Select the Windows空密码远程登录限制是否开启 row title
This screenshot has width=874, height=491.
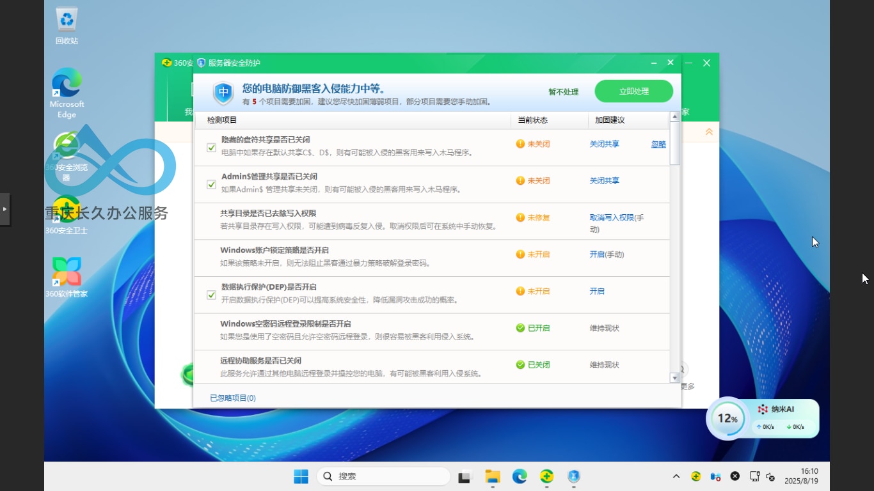click(x=285, y=324)
